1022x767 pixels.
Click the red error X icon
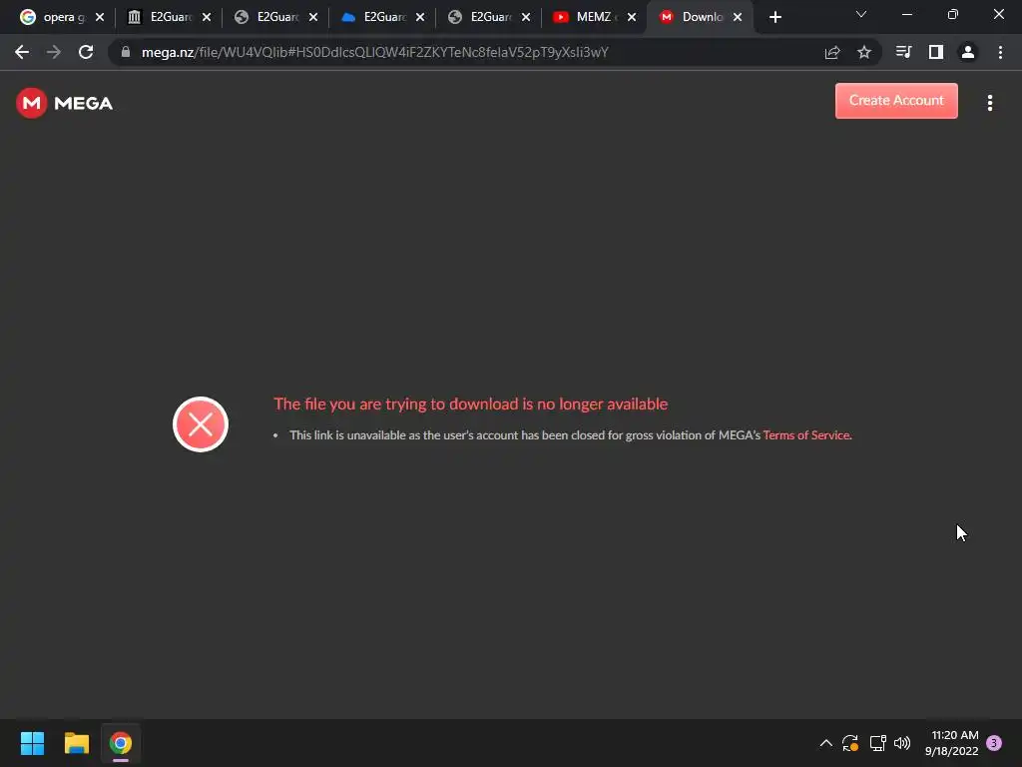click(x=201, y=423)
